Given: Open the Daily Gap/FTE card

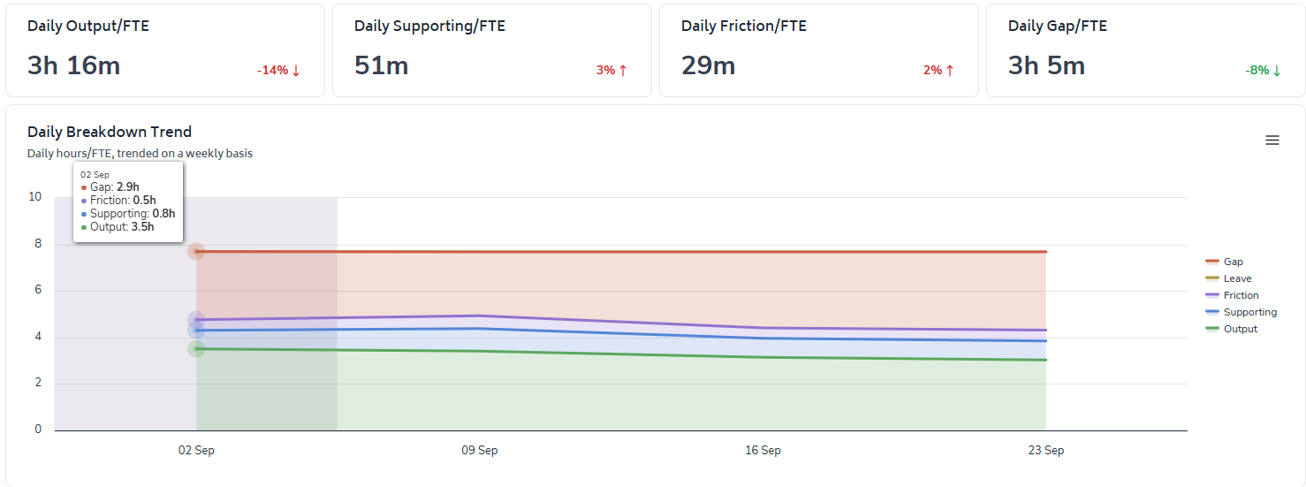Looking at the screenshot, I should [1145, 50].
